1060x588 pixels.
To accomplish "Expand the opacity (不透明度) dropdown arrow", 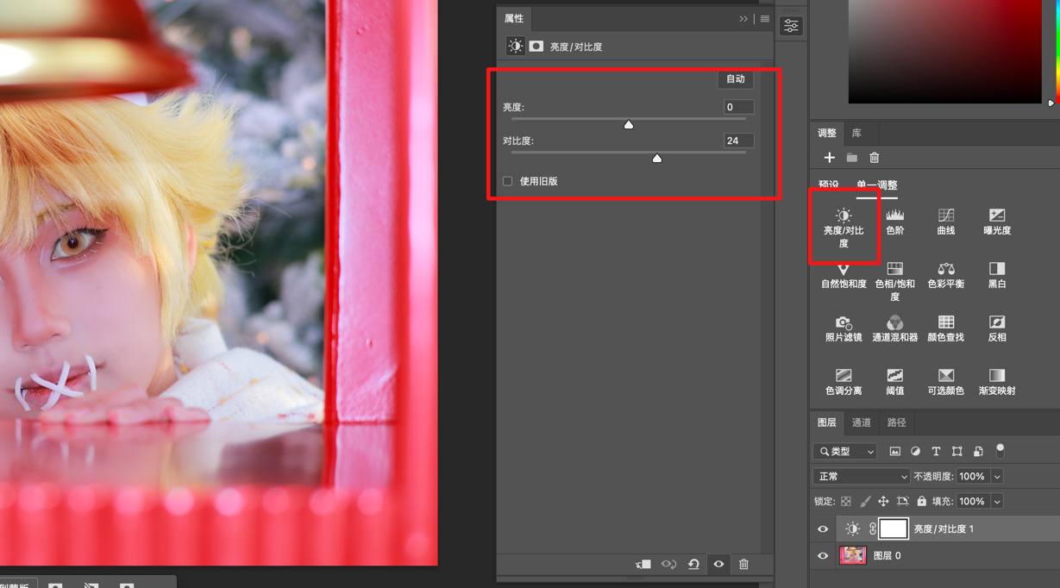I will pyautogui.click(x=997, y=477).
